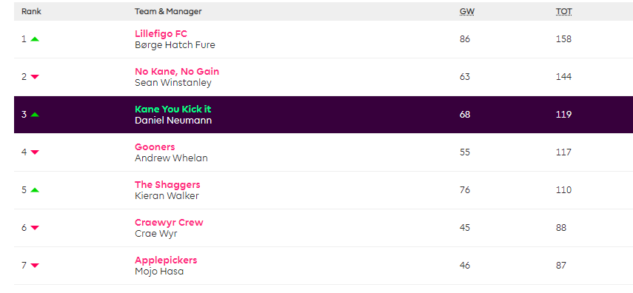633x293 pixels.
Task: Click total score 158 for Lillefigo FC
Action: click(563, 39)
